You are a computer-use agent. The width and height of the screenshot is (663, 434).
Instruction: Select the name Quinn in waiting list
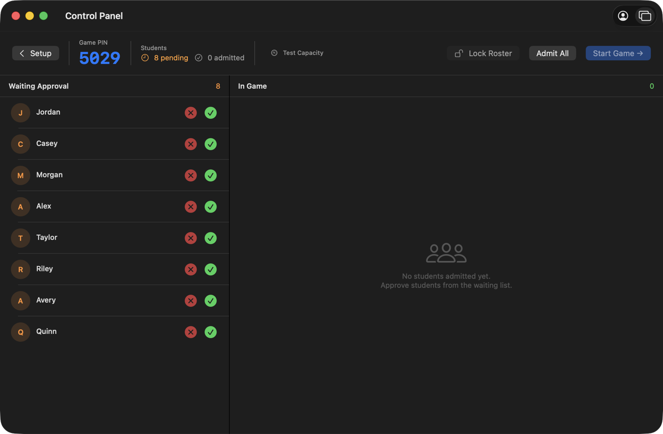click(x=46, y=331)
